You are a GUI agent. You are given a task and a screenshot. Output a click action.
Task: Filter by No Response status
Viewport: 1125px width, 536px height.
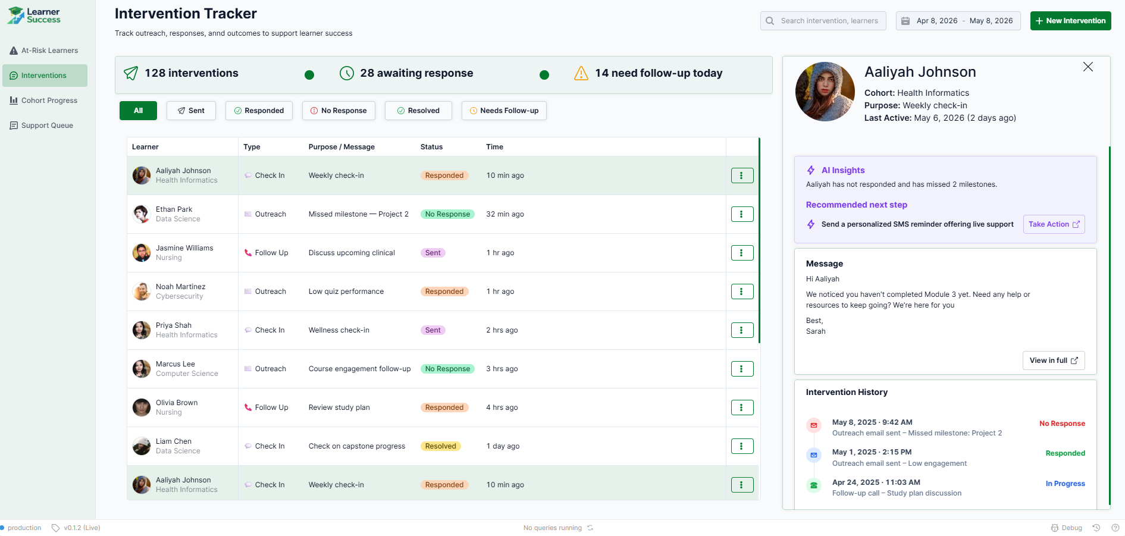(x=339, y=111)
